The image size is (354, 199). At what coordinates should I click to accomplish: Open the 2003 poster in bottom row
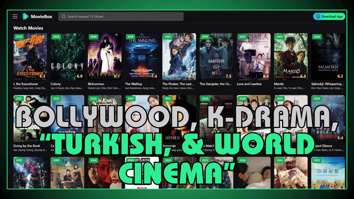point(67,173)
